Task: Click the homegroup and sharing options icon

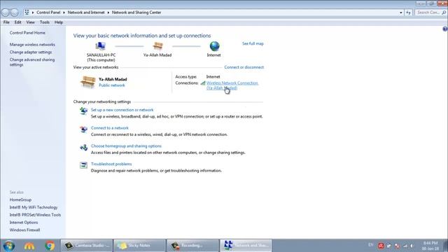Action: point(83,147)
